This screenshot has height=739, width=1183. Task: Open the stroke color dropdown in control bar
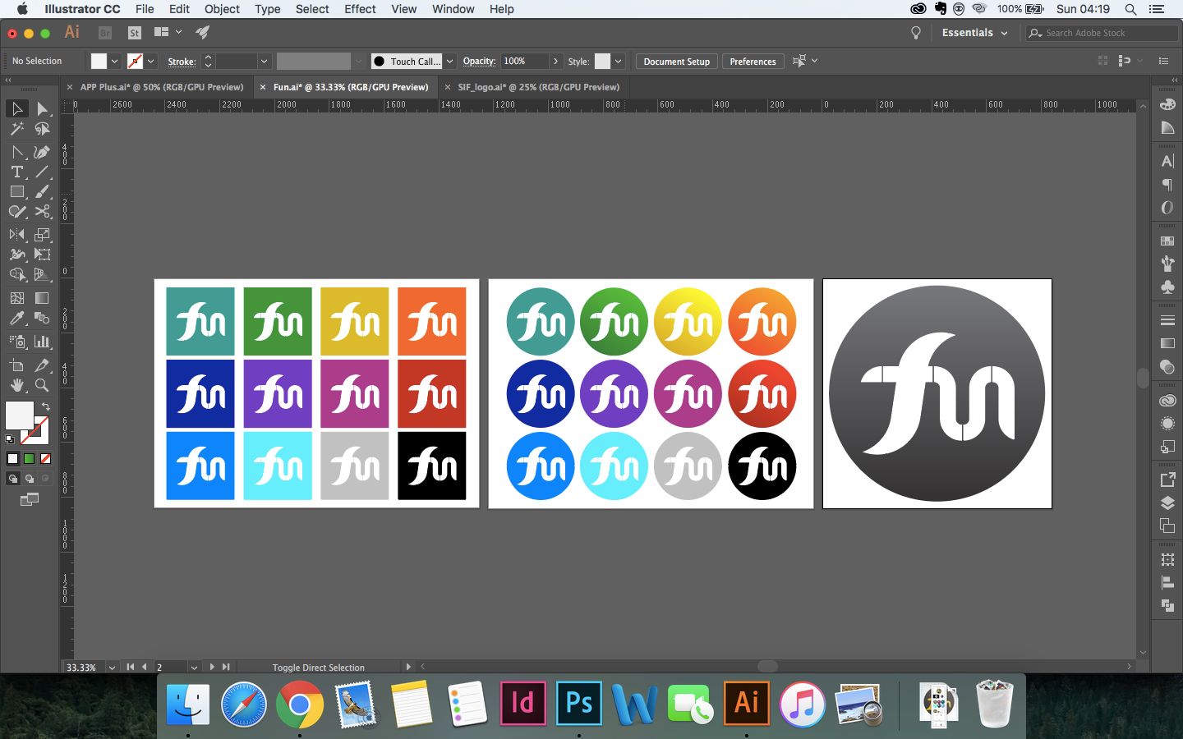[151, 62]
